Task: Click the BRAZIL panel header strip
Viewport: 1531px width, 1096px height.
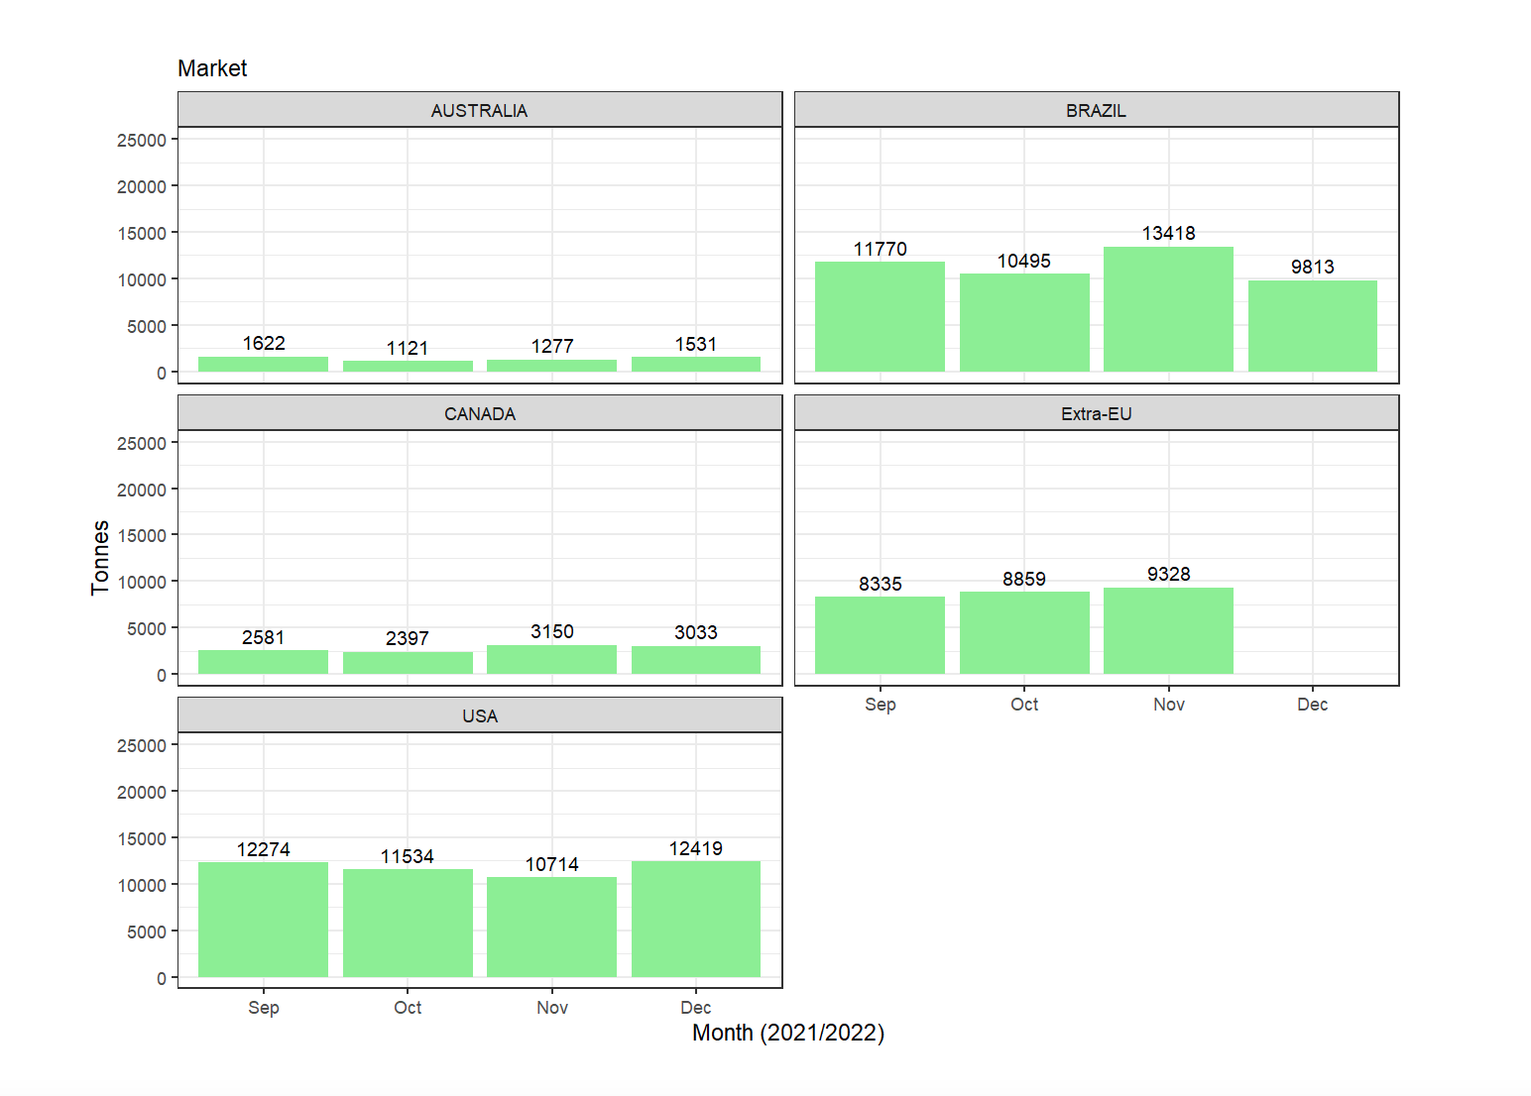Action: pos(1096,110)
